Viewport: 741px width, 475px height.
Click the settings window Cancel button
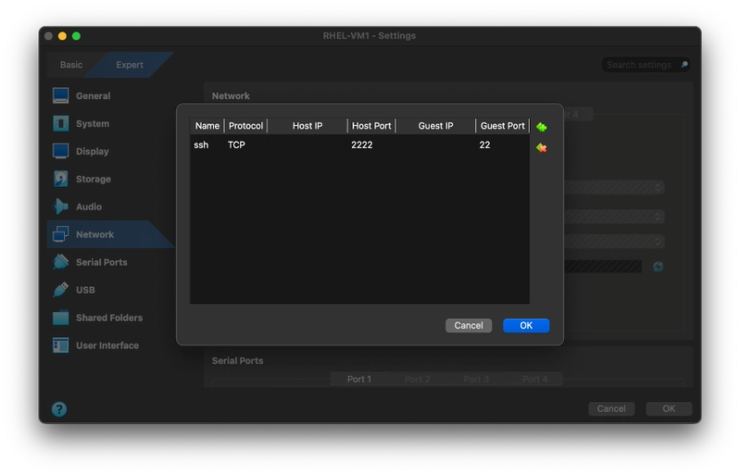[611, 409]
